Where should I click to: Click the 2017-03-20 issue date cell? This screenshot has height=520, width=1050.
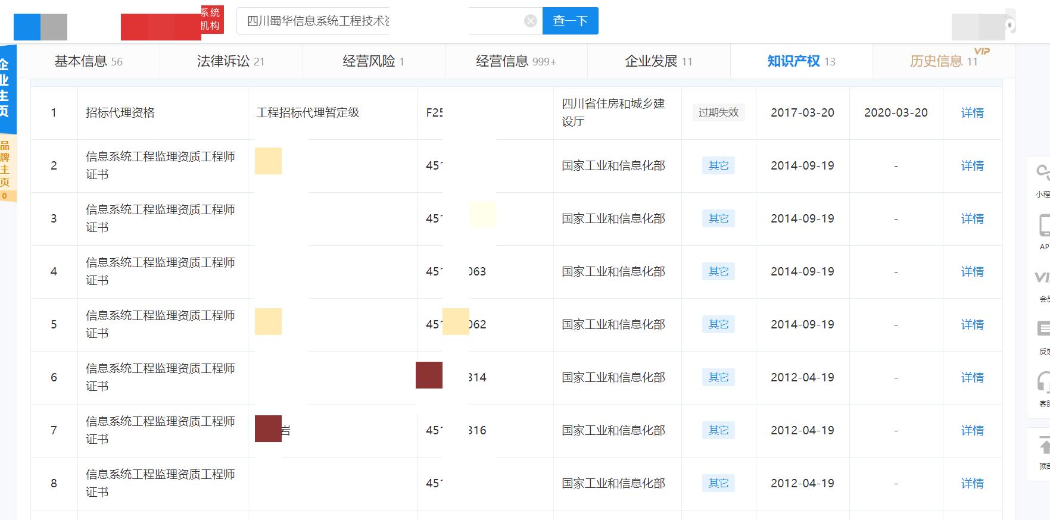pos(802,113)
